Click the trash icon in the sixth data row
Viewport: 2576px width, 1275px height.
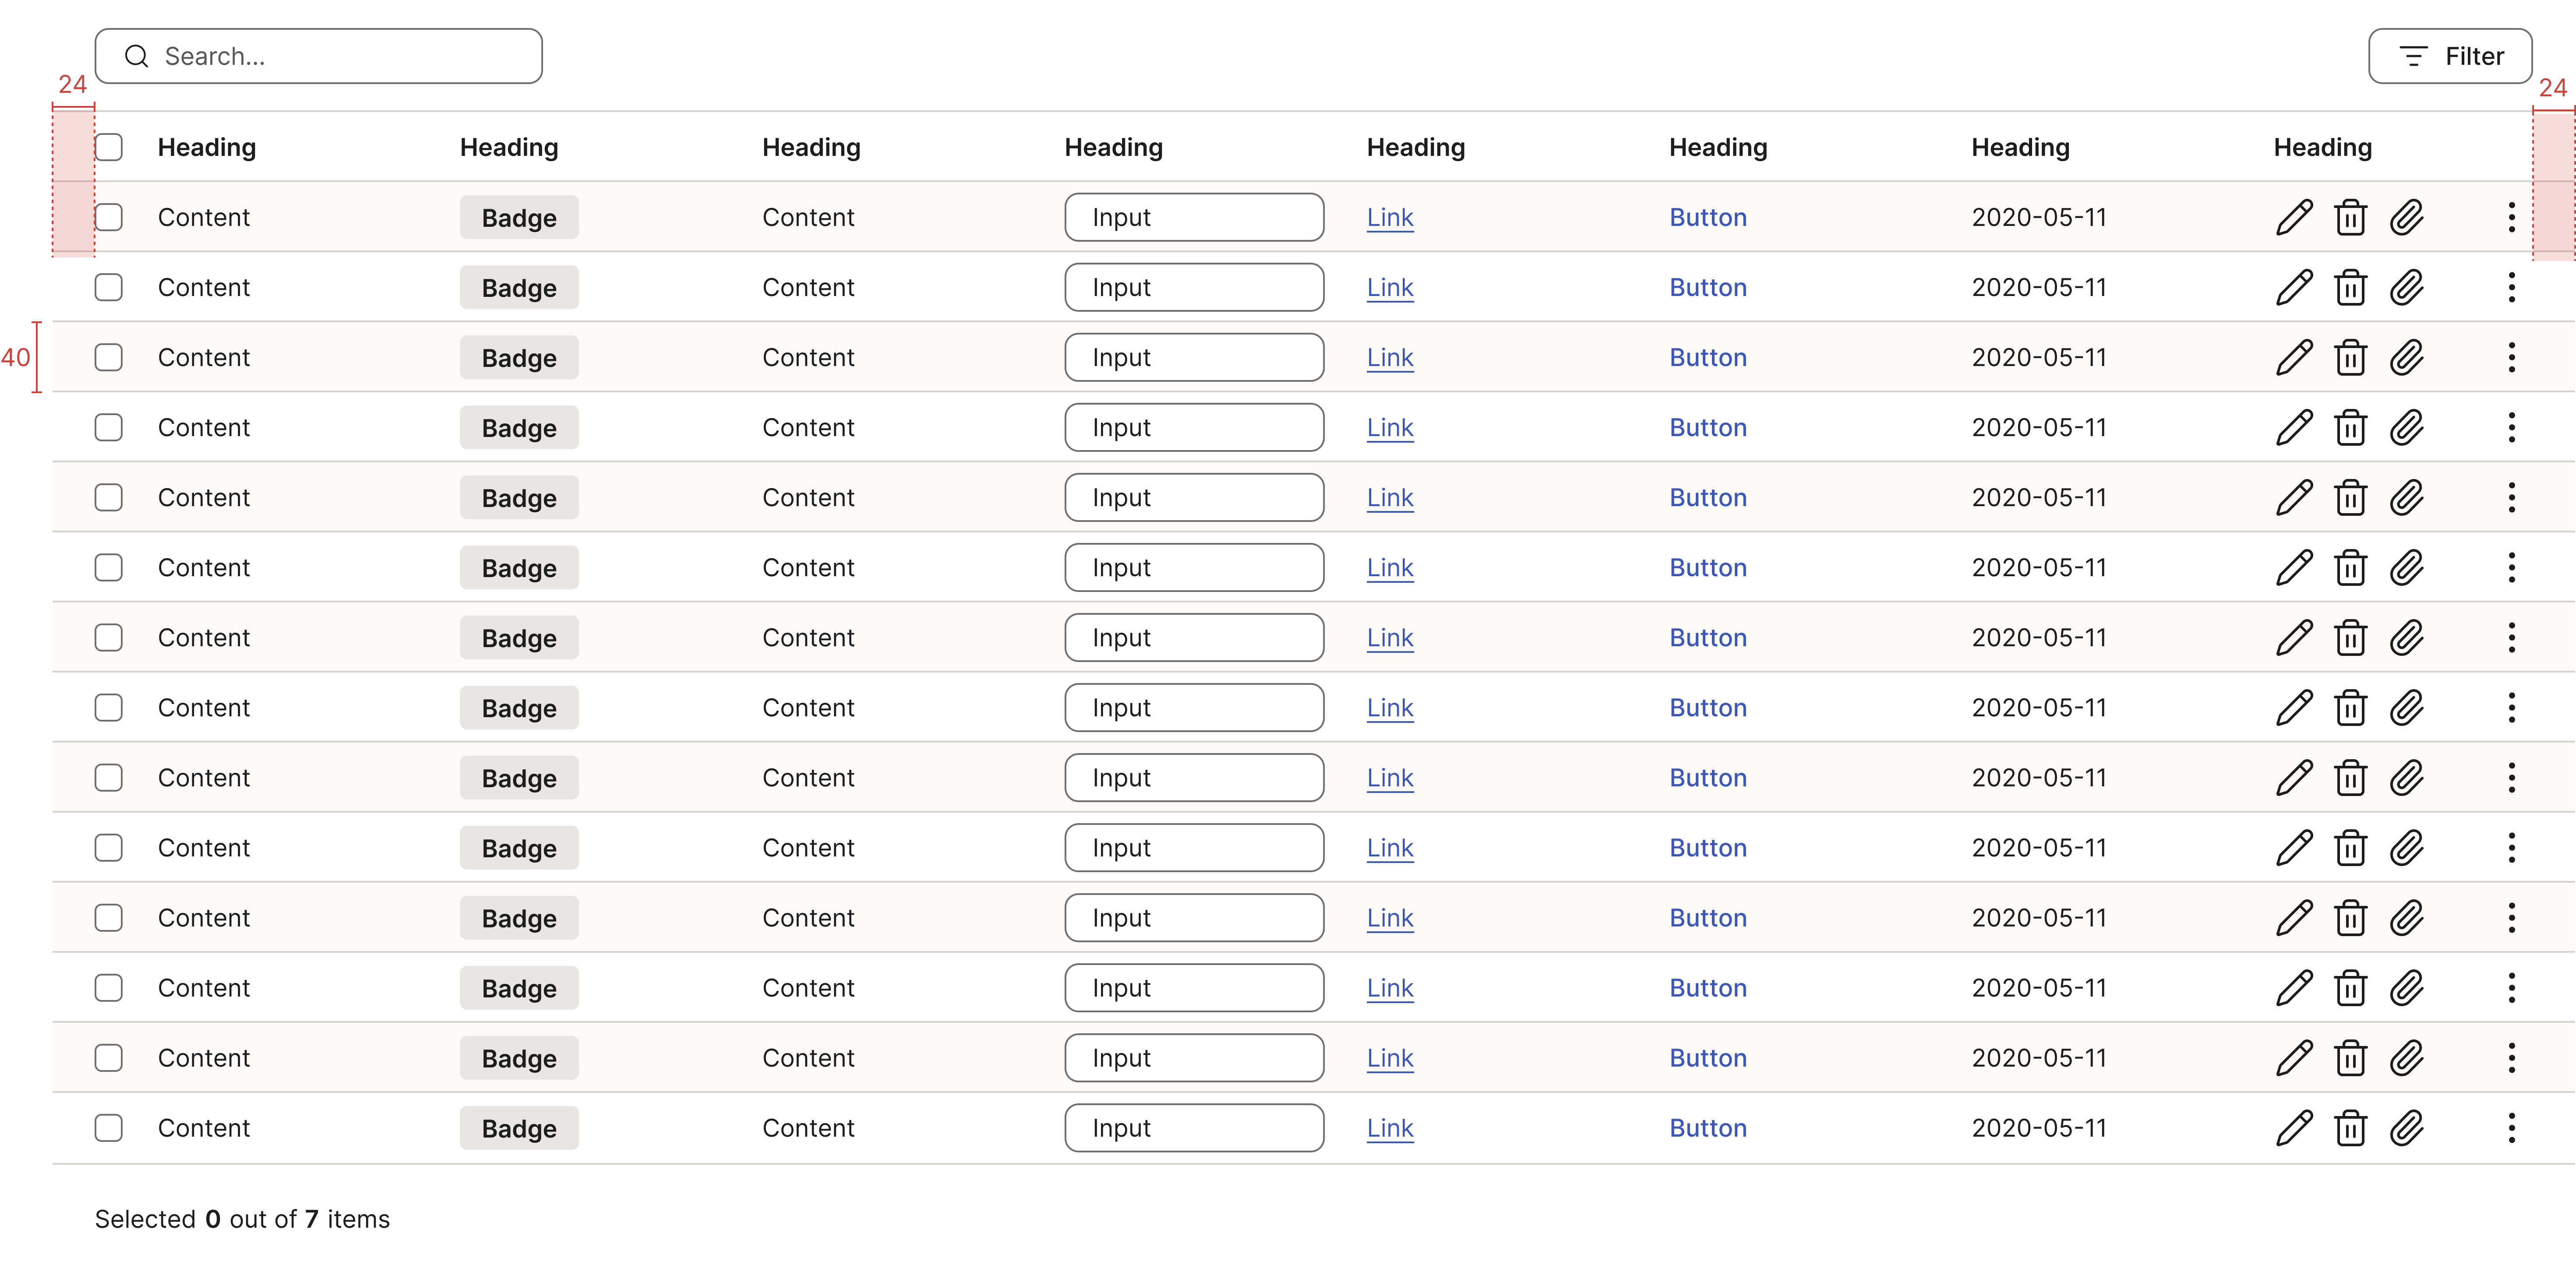click(x=2350, y=567)
